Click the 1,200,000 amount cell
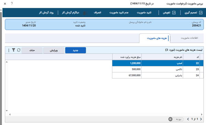This screenshot has height=125, width=206. coord(127,63)
